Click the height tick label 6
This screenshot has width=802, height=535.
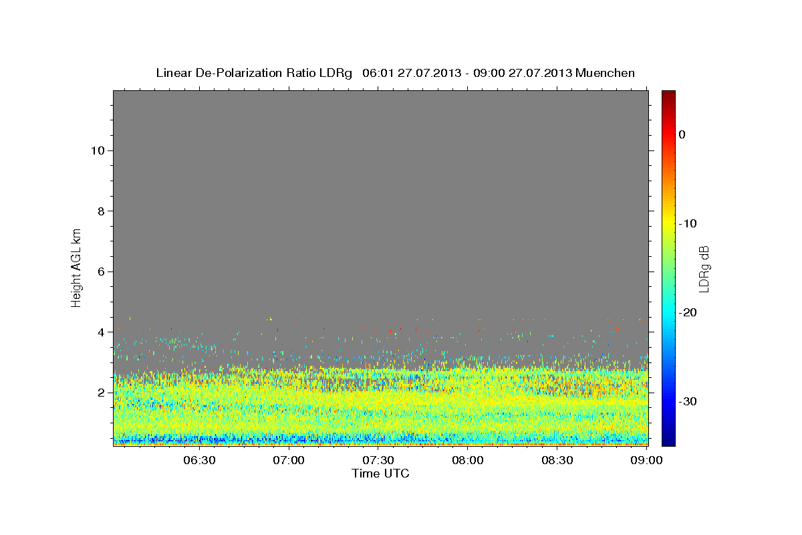point(100,272)
